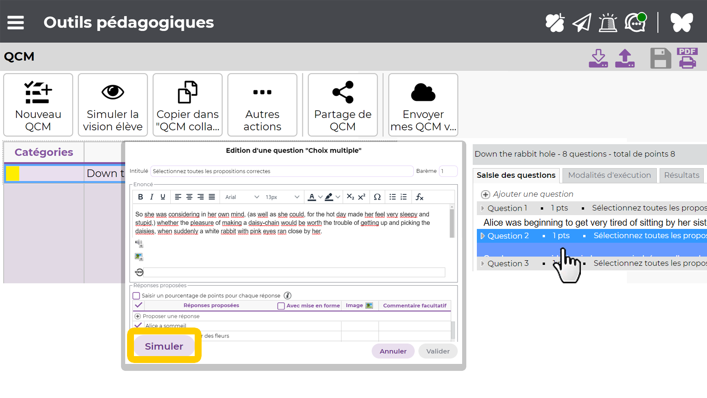The height and width of the screenshot is (398, 707).
Task: Open the chat bubble with green status
Action: click(x=636, y=22)
